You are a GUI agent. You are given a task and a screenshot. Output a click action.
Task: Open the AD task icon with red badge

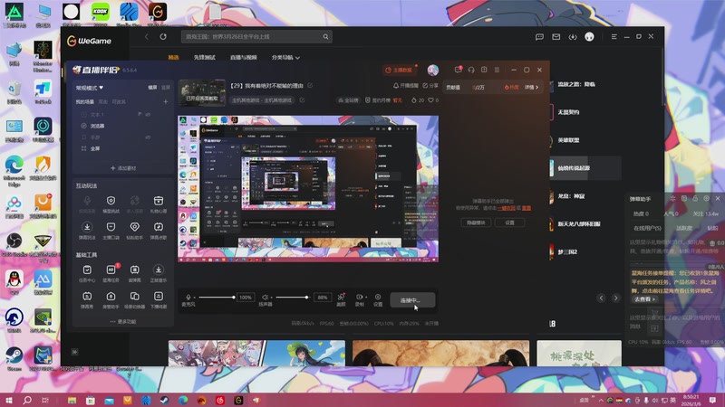click(111, 270)
